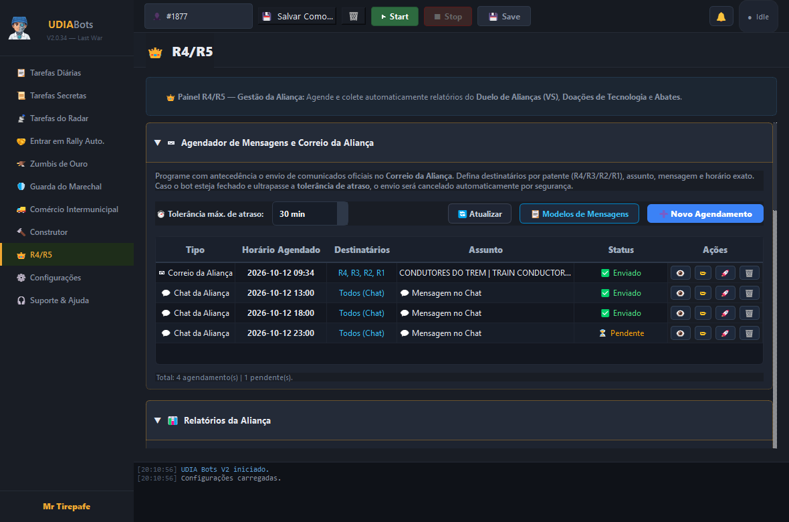Click the CONDUTORES DO TREM subject cell
The width and height of the screenshot is (789, 522).
(485, 273)
